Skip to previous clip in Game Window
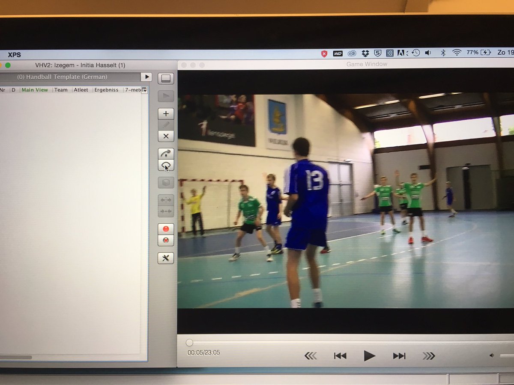Screen dimensions: 514x385 click(340, 355)
